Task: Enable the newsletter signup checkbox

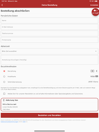Action: coord(4,94)
